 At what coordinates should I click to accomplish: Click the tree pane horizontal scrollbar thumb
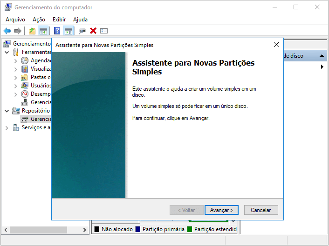(x=38, y=230)
